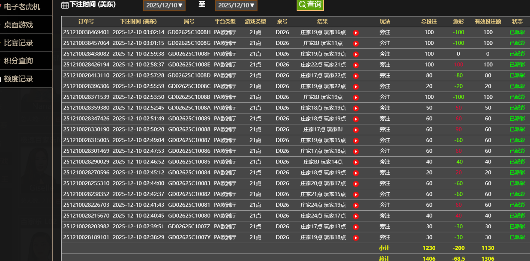Play replay for round GD02625C1008G
This screenshot has height=261, width=530.
(x=356, y=44)
